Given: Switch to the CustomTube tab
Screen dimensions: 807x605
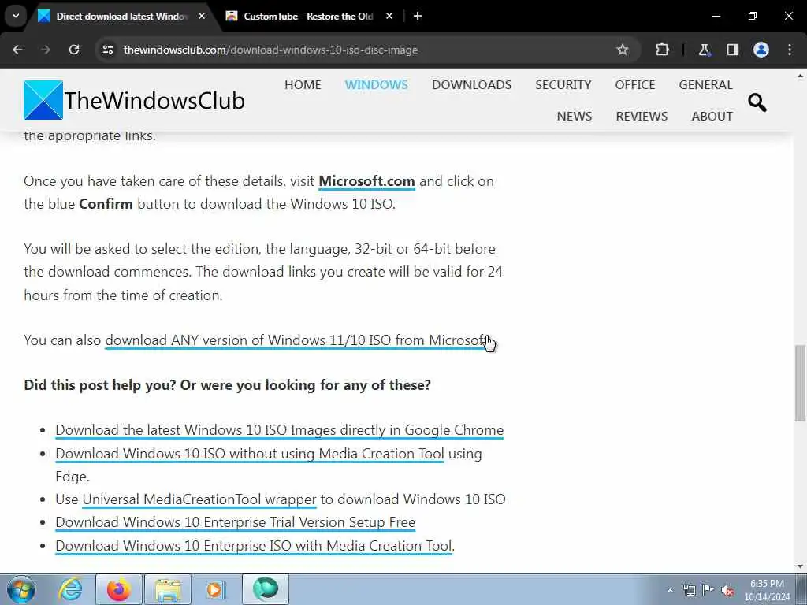Looking at the screenshot, I should point(309,16).
